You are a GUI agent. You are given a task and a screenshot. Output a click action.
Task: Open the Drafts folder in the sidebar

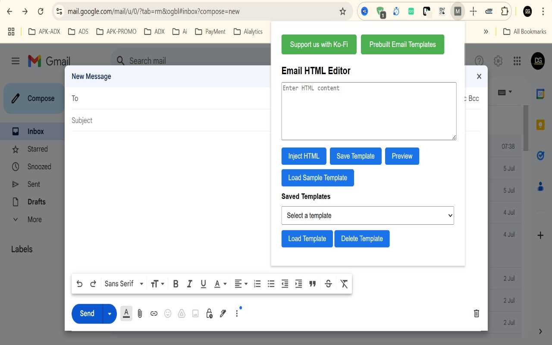(37, 201)
